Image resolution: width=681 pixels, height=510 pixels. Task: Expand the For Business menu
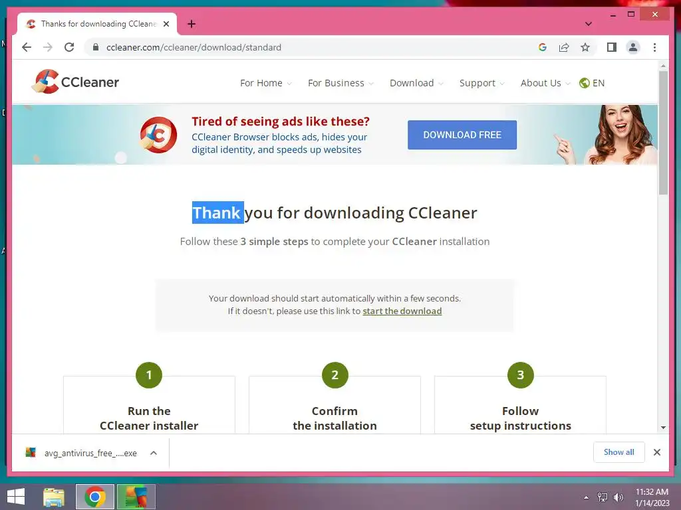pos(340,83)
